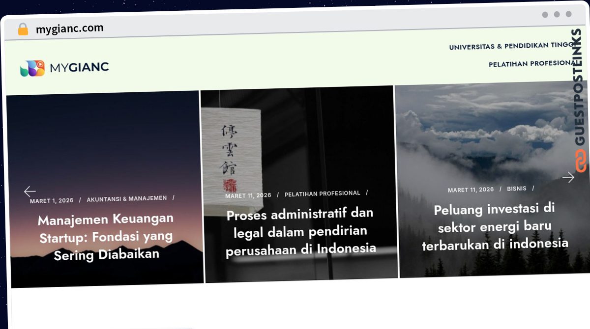Open article Peluang investasi di sektor energi
Screen dimensions: 590x329
click(495, 227)
